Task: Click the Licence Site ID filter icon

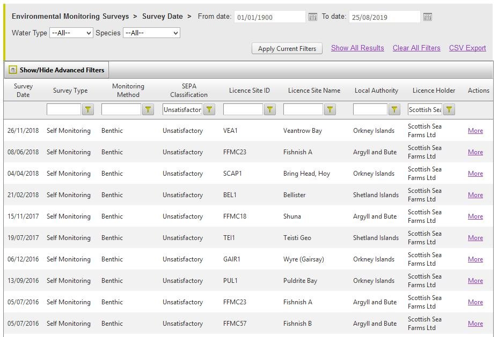Action: (x=270, y=110)
